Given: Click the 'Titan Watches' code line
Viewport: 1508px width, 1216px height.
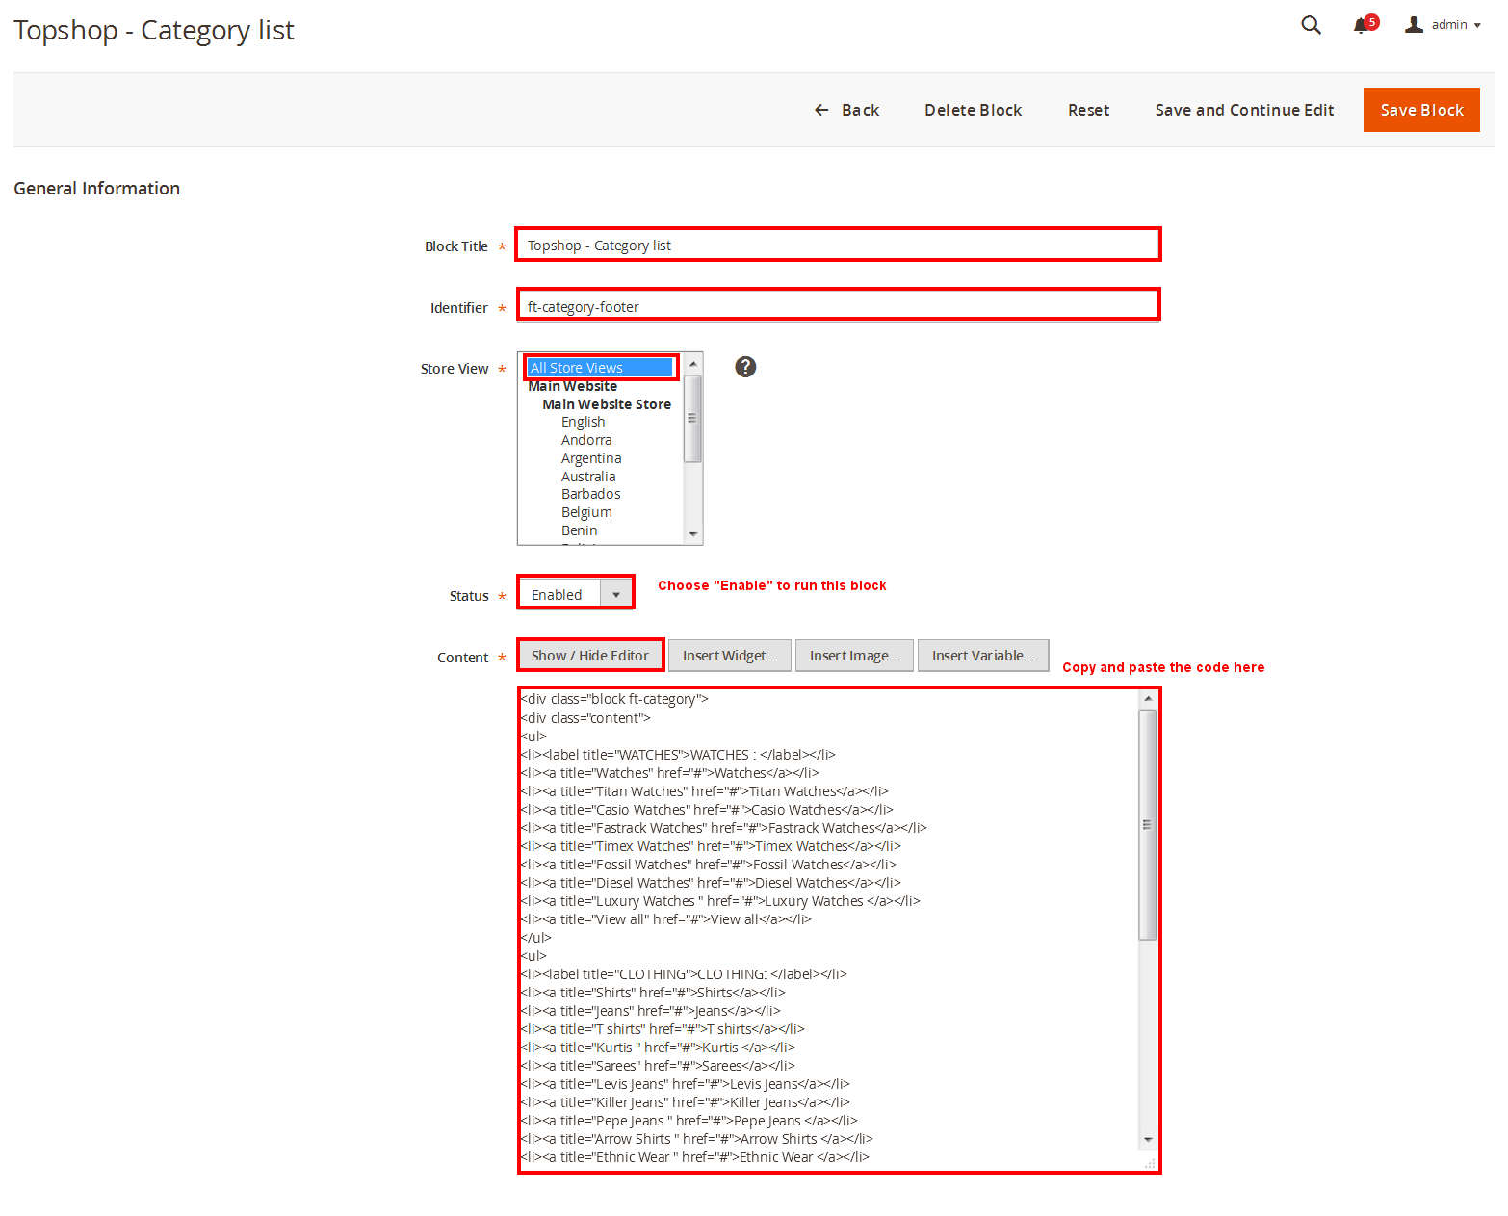Looking at the screenshot, I should pos(704,791).
